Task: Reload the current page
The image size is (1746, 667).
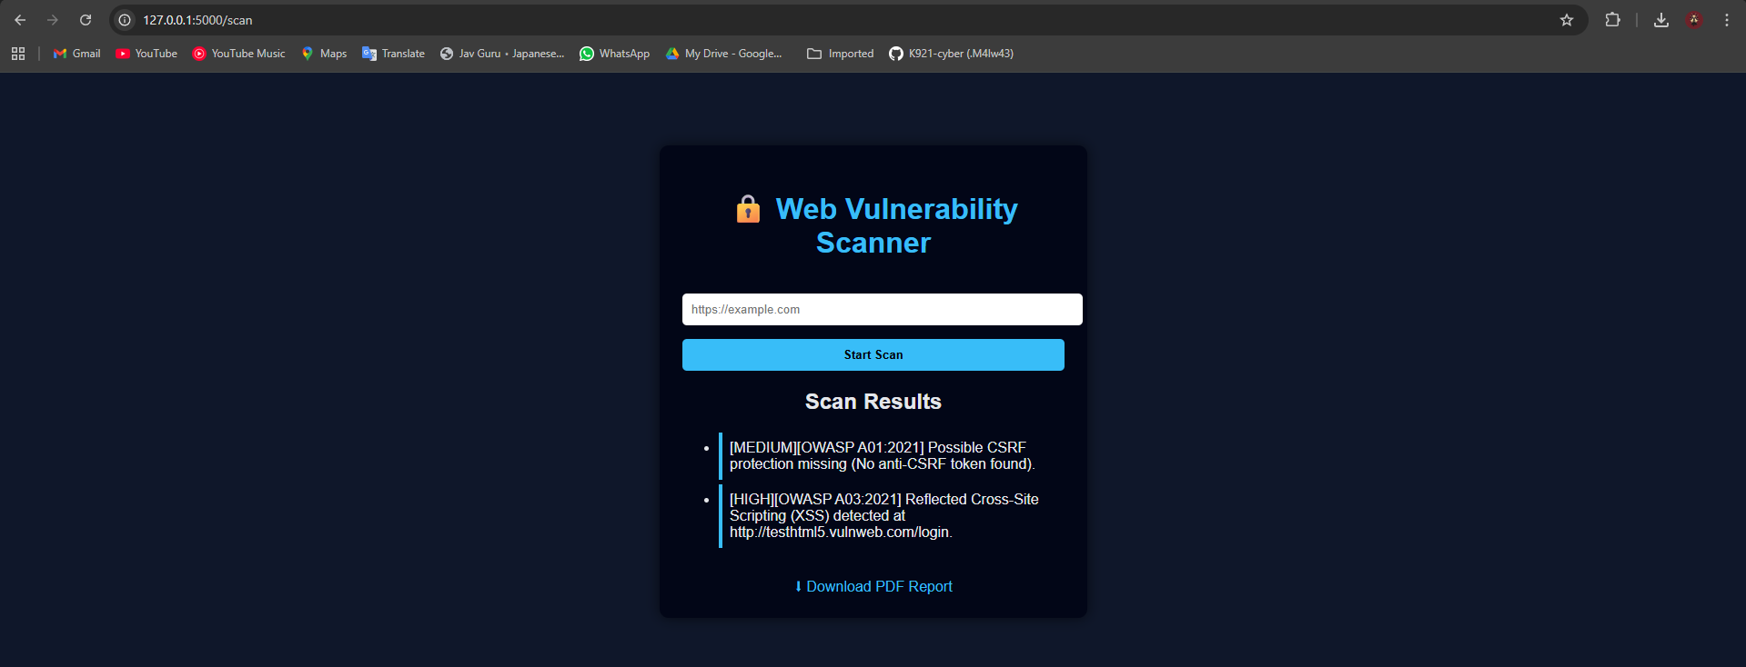Action: [x=86, y=20]
